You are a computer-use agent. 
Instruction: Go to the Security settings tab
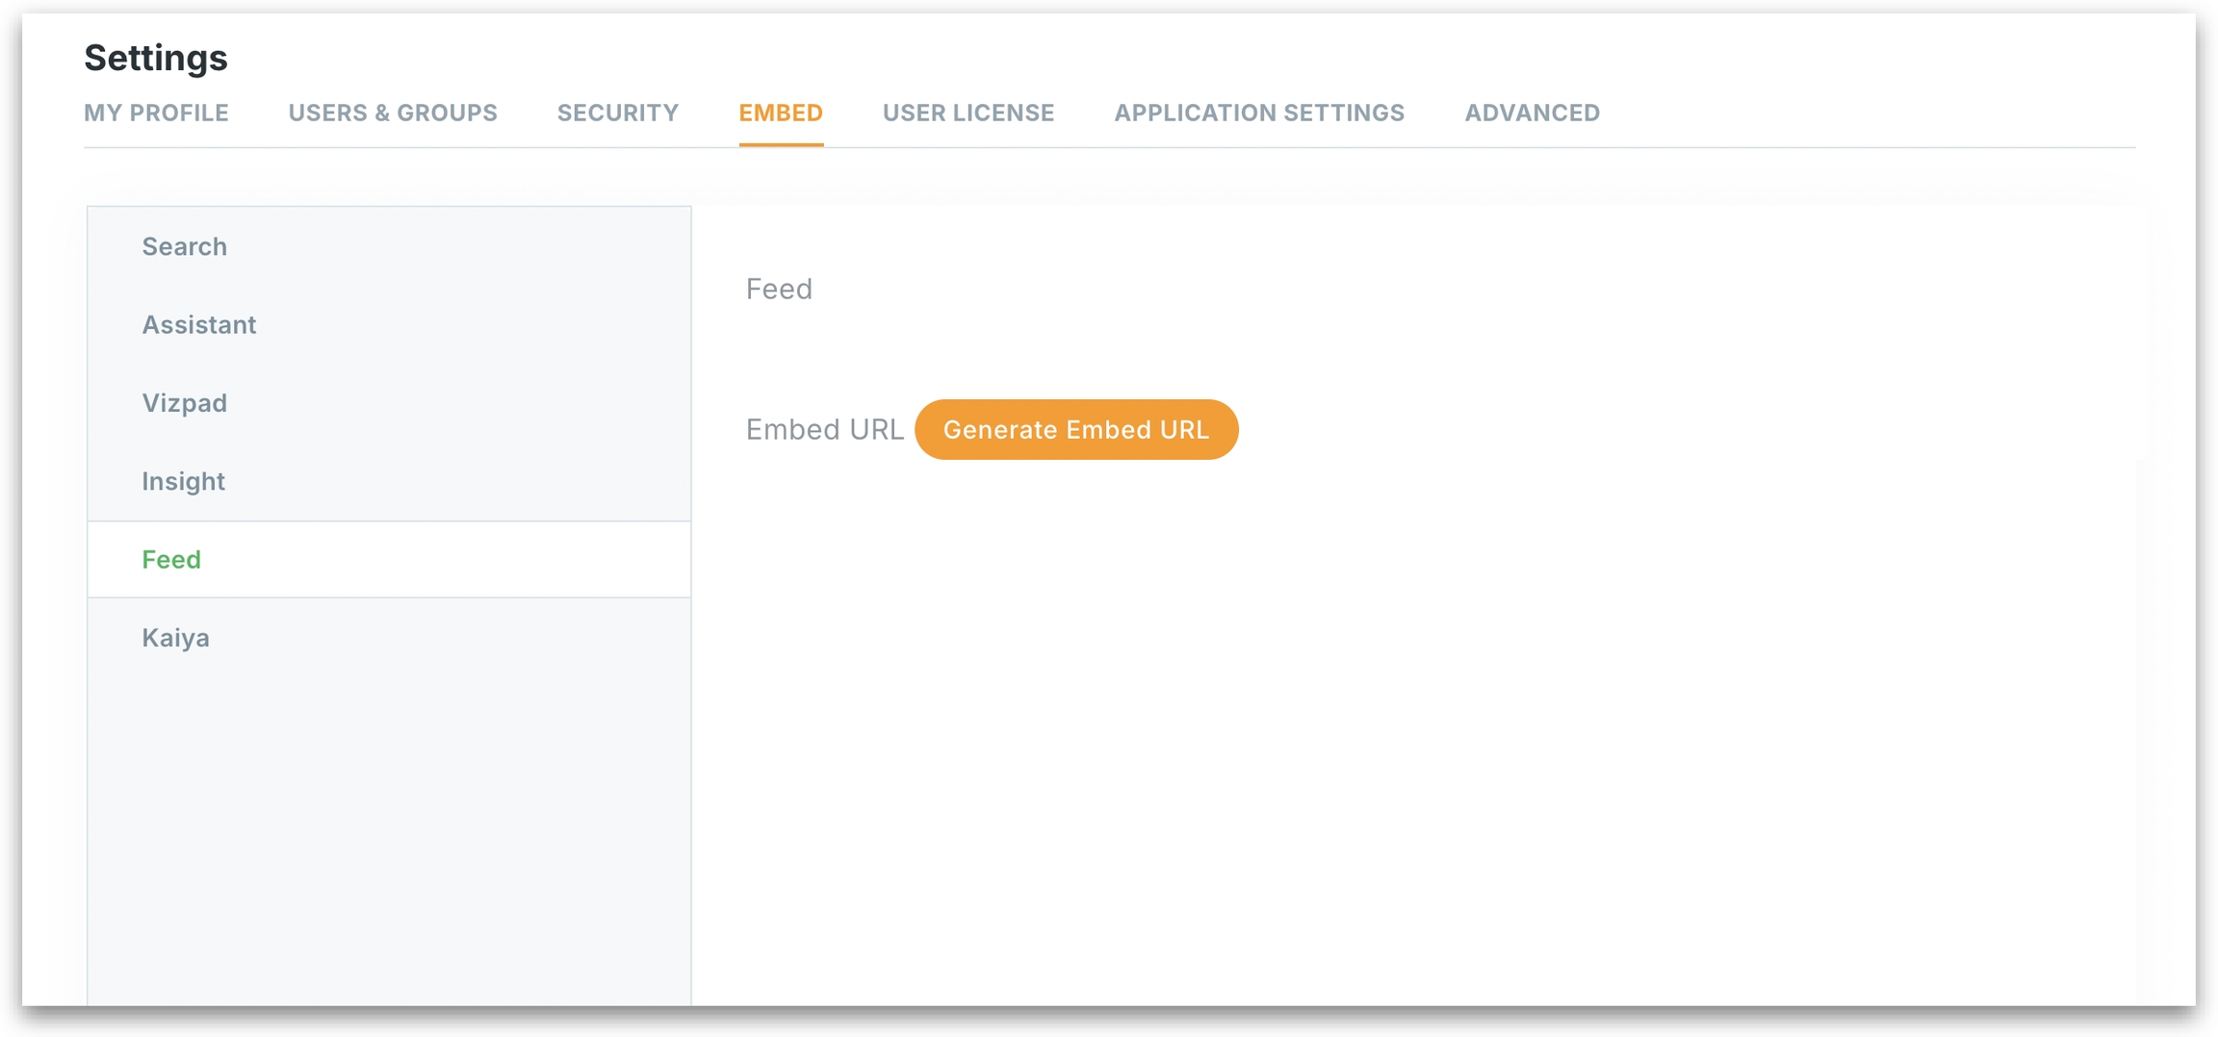pyautogui.click(x=617, y=113)
